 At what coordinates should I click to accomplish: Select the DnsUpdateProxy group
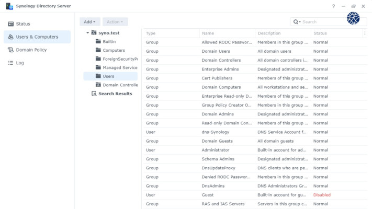(x=255, y=168)
